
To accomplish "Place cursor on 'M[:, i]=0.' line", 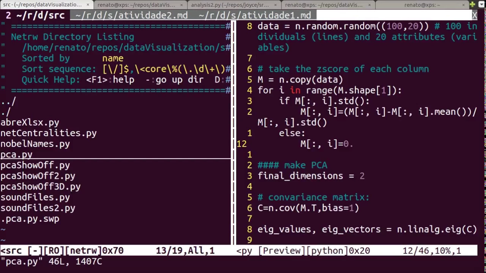I will pos(327,144).
